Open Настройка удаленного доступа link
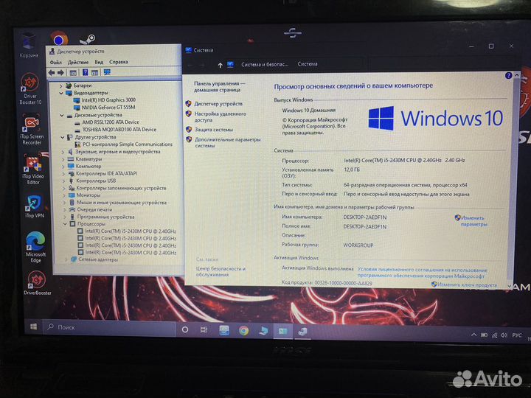This screenshot has width=531, height=398. point(220,116)
